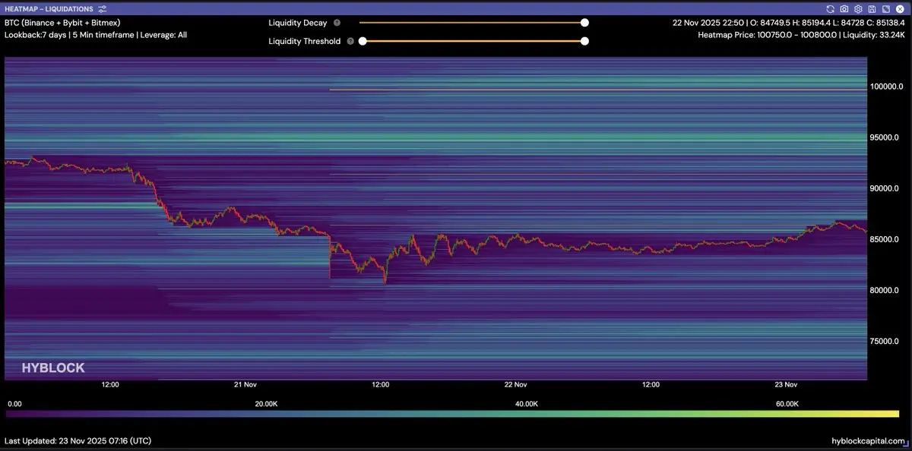Click the Liquidity Decay slider handle
The image size is (912, 451).
point(584,23)
